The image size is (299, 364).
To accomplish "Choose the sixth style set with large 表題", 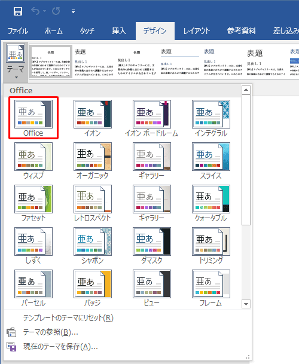I will 266,62.
